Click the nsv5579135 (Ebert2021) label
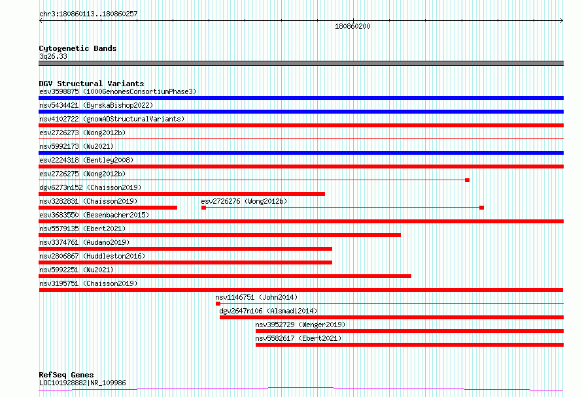582x397 pixels. pyautogui.click(x=82, y=229)
